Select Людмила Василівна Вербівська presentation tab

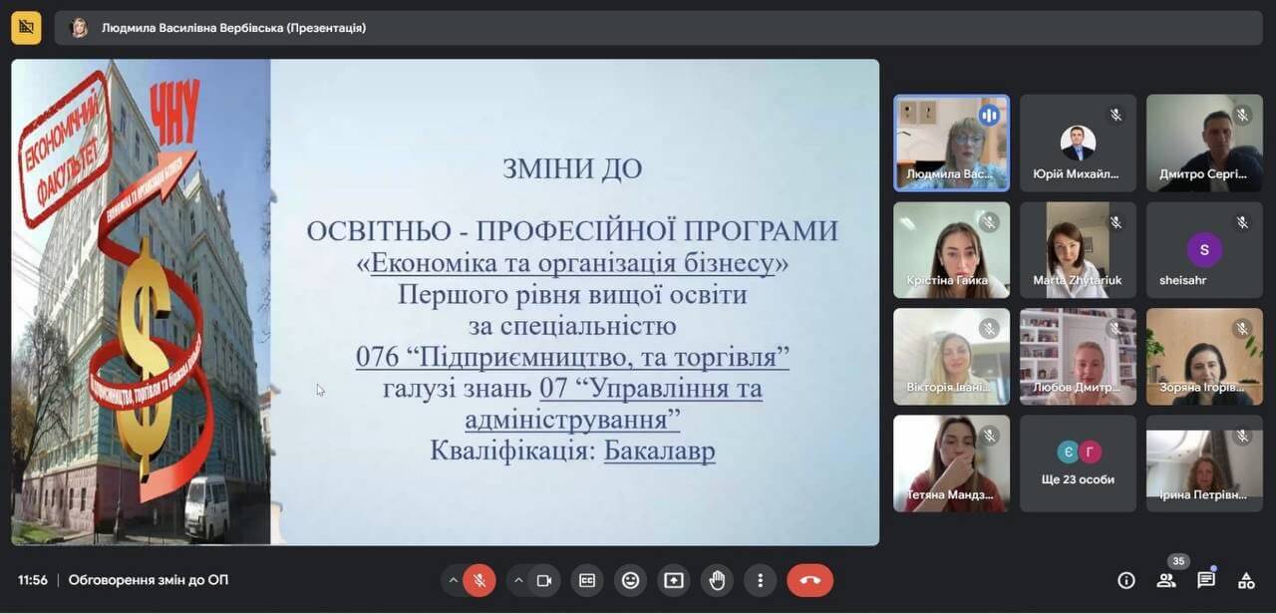click(233, 28)
